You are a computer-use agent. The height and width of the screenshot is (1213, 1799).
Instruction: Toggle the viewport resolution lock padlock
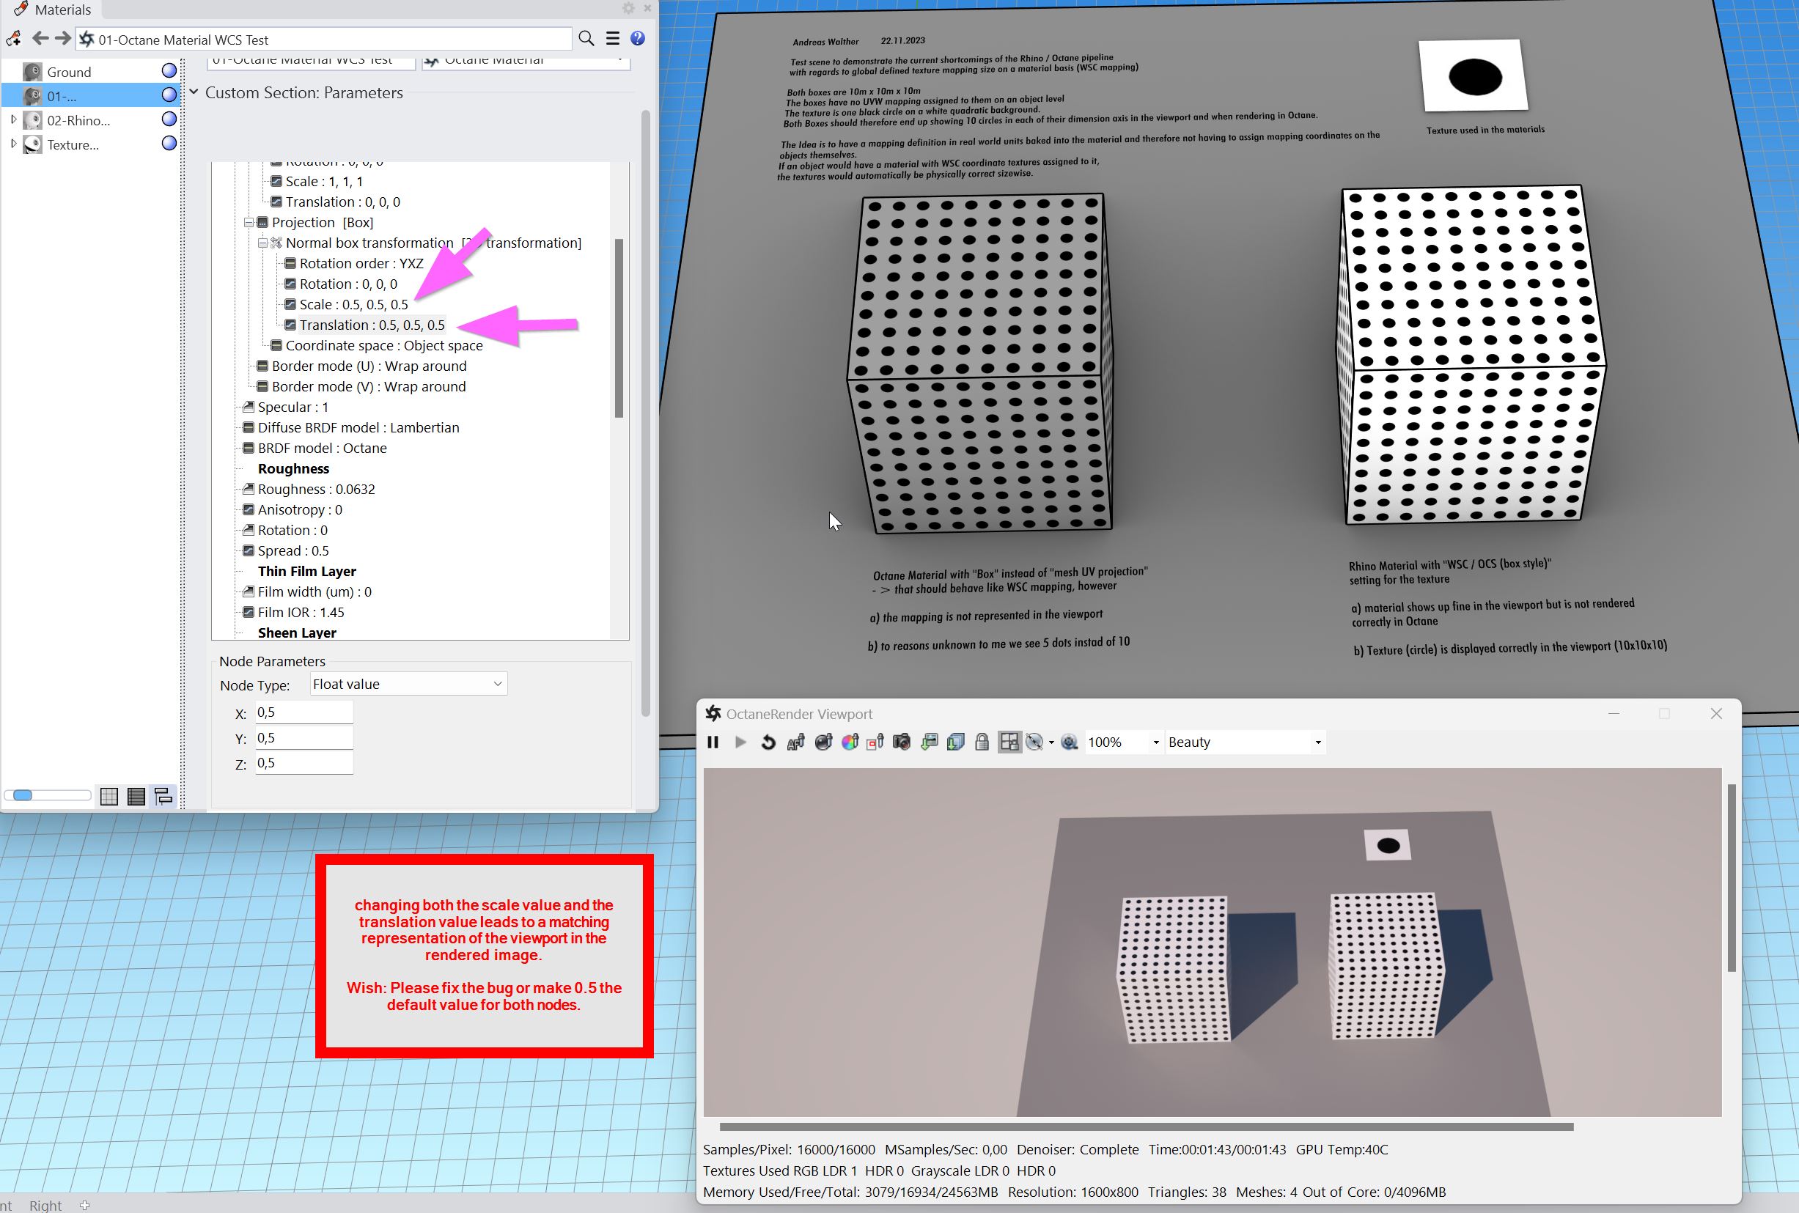coord(982,742)
